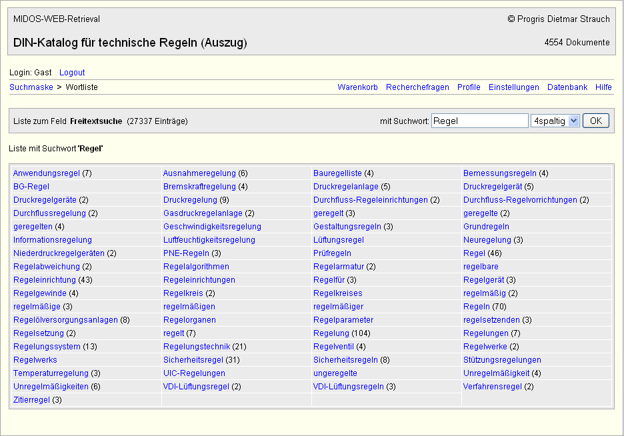Choose the Regeln entry with 70 hits
624x436 pixels.
(477, 307)
